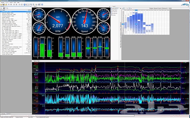
Task: Toggle the Spark Advance graph checkbox
Action: coord(112,8)
